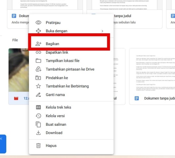This screenshot has height=158, width=175.
Task: Click the trash bin icon beside Hapus
Action: click(x=38, y=145)
